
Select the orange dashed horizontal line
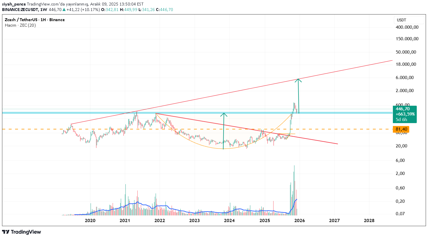tap(44, 129)
